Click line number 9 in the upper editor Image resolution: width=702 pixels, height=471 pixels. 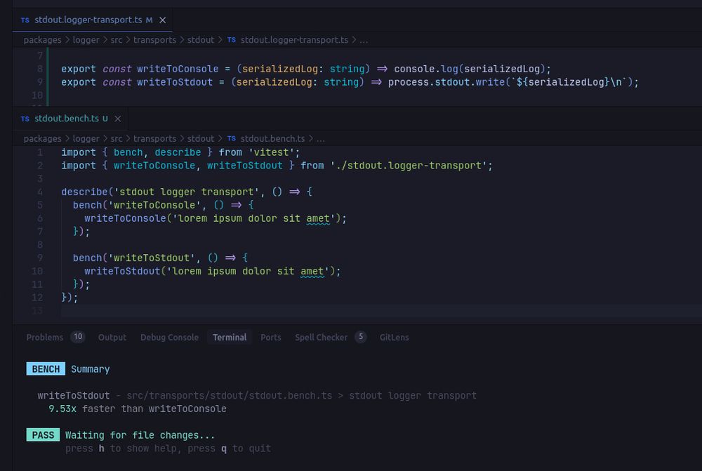pos(40,82)
